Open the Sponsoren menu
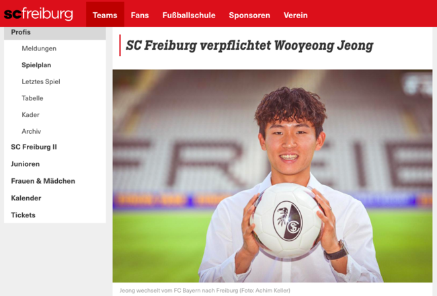This screenshot has height=296, width=437. tap(249, 15)
